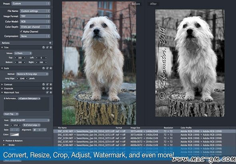Remove the Scale action

pyautogui.click(x=51, y=68)
